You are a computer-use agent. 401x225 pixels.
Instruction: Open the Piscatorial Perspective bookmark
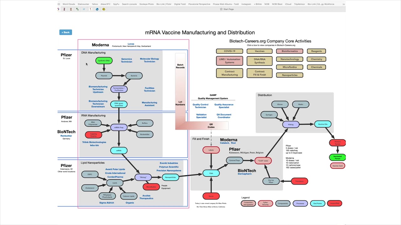tap(199, 4)
